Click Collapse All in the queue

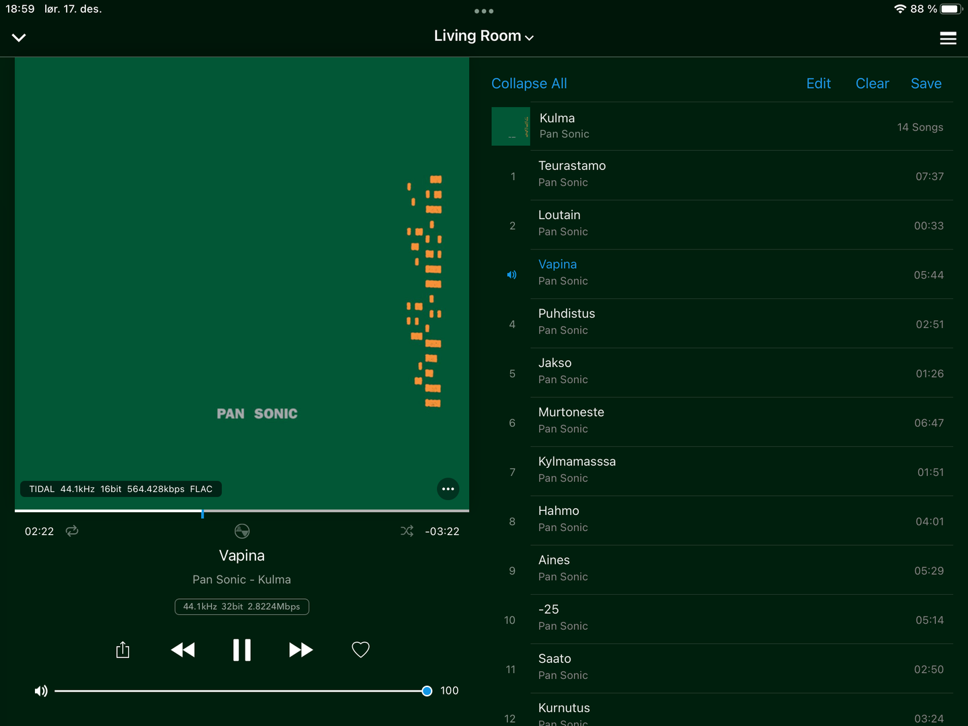point(529,83)
